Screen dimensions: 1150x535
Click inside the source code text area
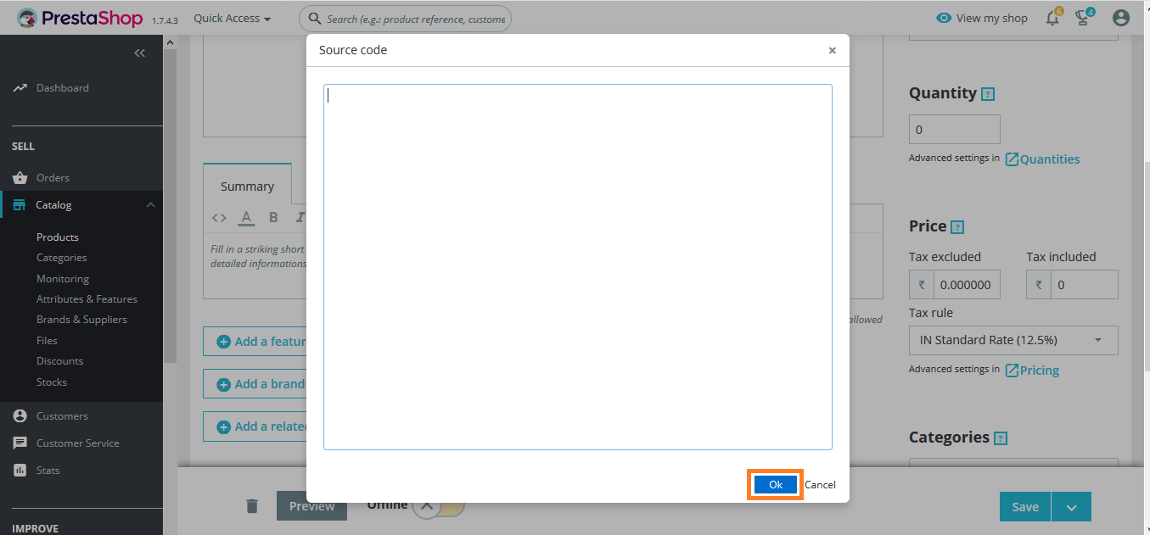577,266
